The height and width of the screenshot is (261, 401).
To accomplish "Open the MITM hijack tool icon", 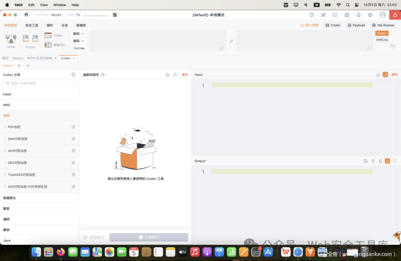I will click(11, 39).
